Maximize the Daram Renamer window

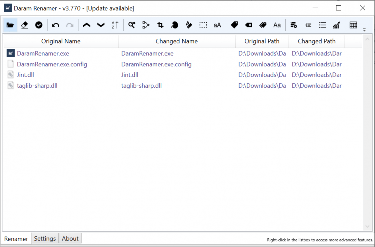(x=339, y=8)
